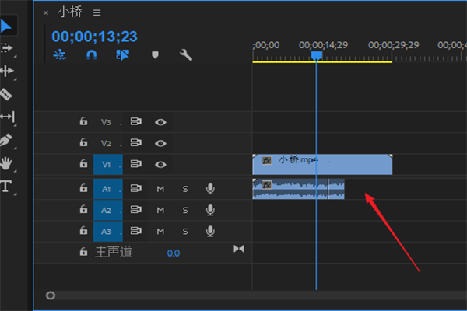This screenshot has width=467, height=311.
Task: Mute track A1
Action: (160, 189)
